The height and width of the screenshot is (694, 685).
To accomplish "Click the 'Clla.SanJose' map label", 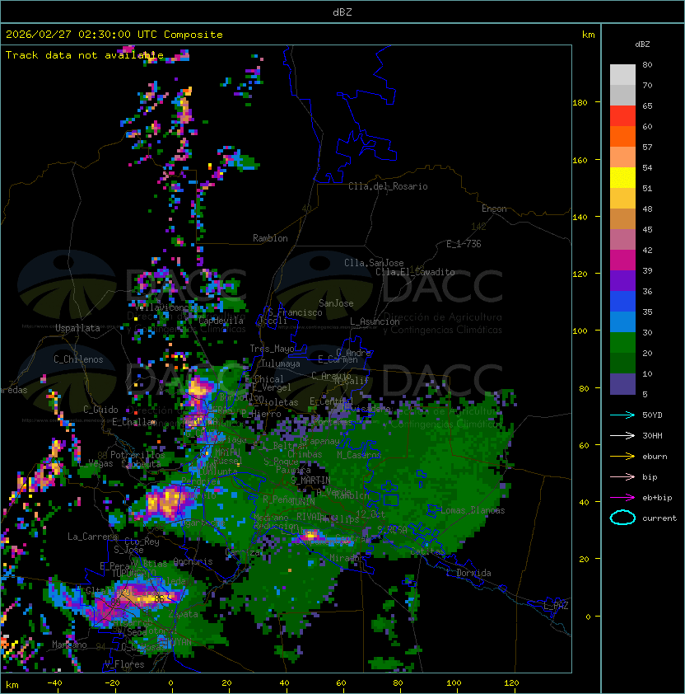I will pos(374,263).
